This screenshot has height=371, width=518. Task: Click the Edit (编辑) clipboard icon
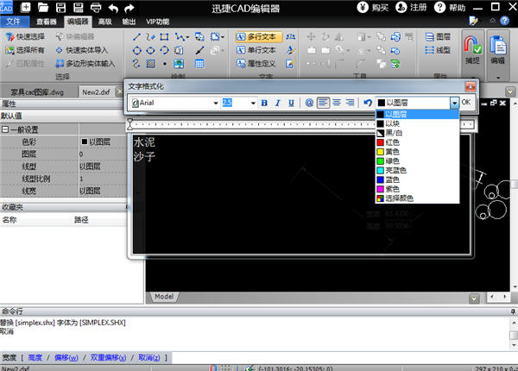tap(497, 45)
